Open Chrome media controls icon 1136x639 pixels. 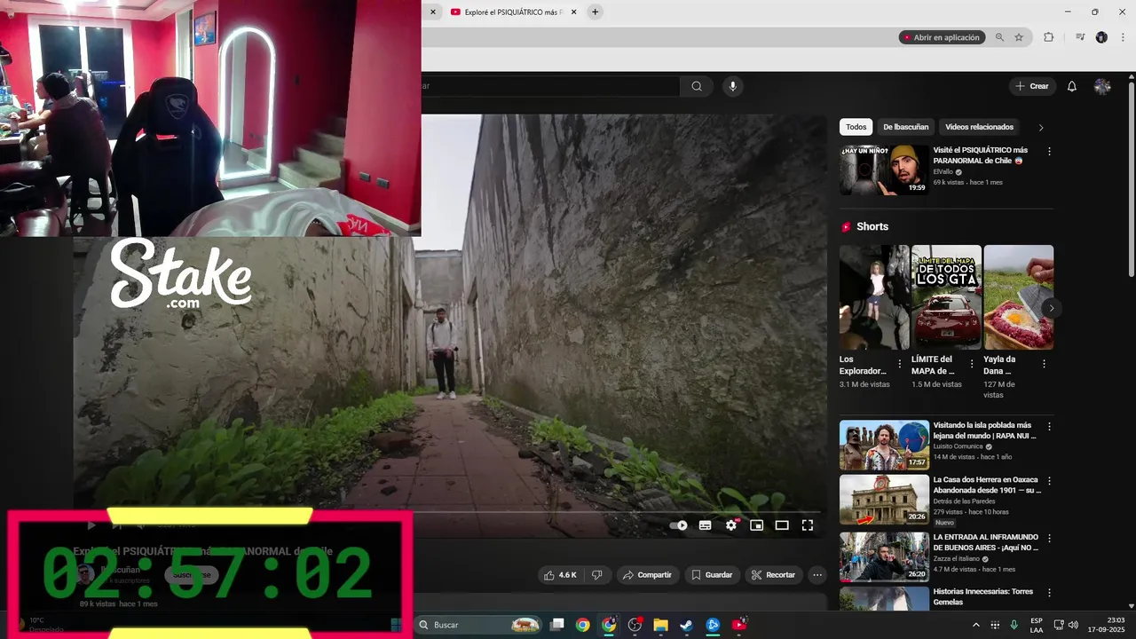click(1080, 37)
